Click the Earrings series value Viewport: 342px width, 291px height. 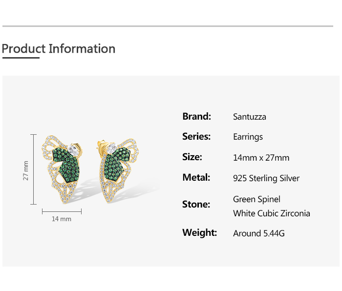point(248,137)
